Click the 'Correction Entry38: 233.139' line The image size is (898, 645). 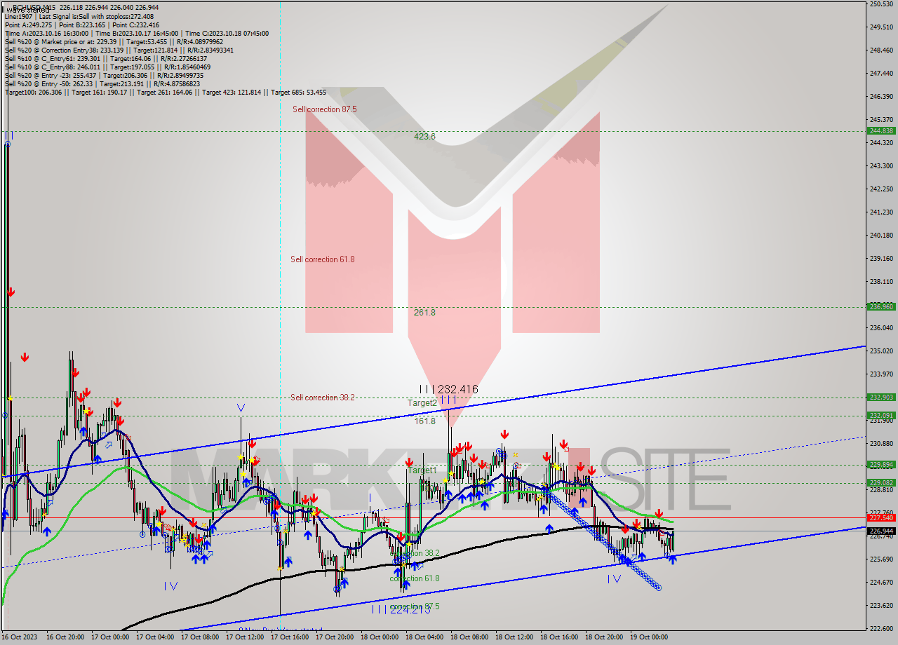119,50
